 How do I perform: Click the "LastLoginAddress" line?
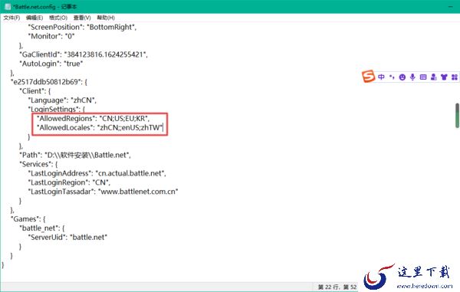(97, 173)
